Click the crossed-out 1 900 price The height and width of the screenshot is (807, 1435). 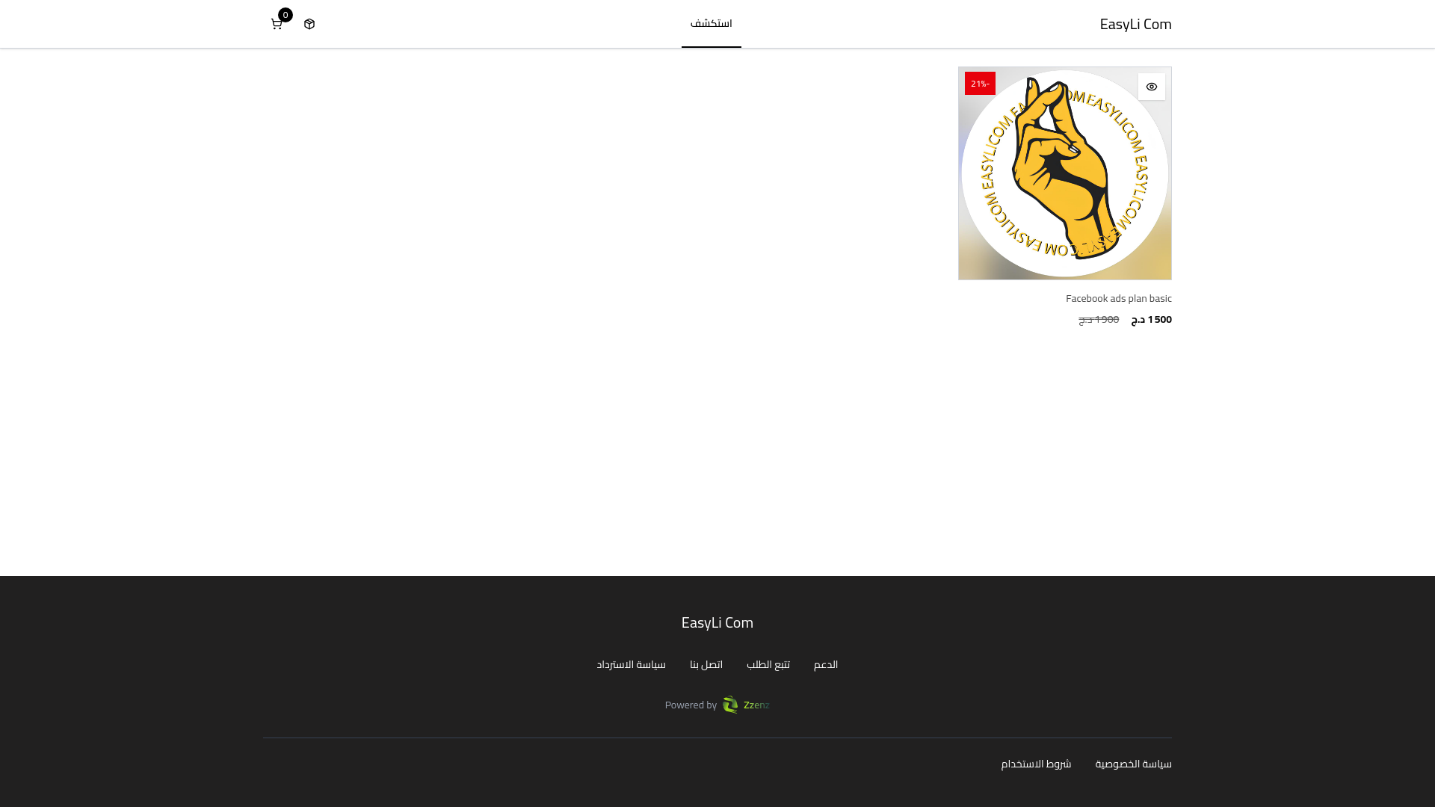tap(1099, 319)
